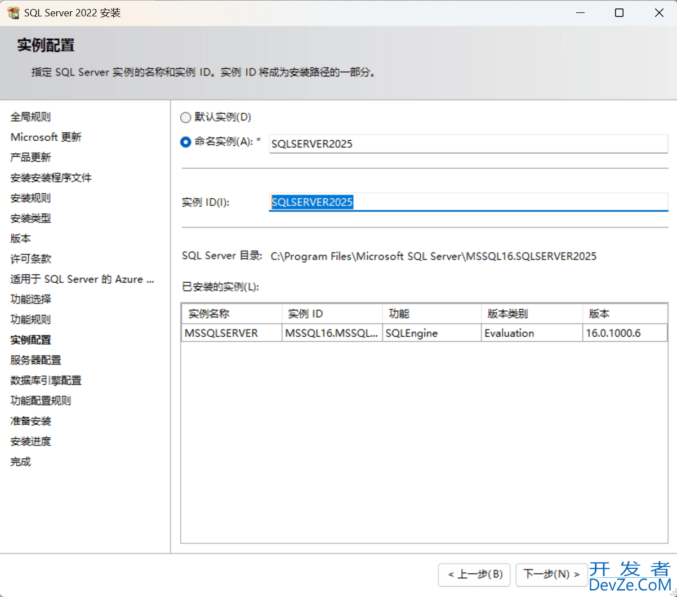Select the 实例配置 step in sidebar

[30, 340]
